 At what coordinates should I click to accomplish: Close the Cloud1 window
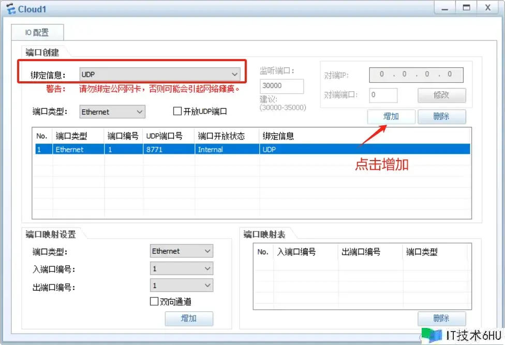point(487,8)
